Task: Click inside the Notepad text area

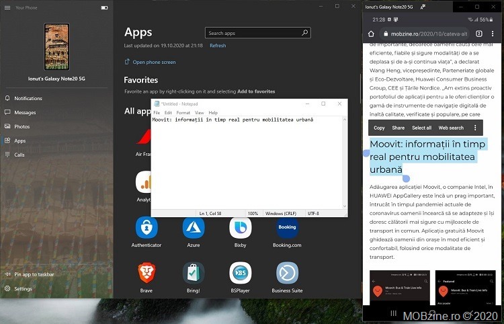Action: click(x=246, y=162)
